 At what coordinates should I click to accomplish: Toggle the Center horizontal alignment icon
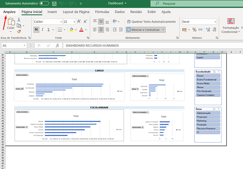(x=101, y=30)
